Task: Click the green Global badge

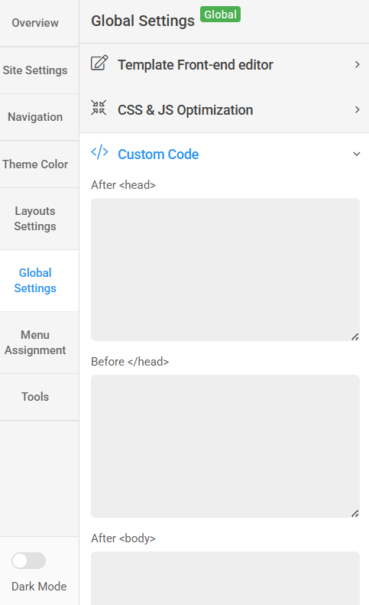Action: pos(220,15)
